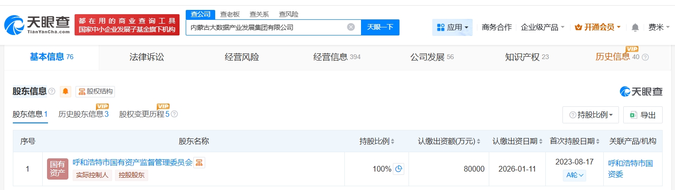The height and width of the screenshot is (190, 675).
Task: Click the notification bell in the header
Action: point(635,27)
